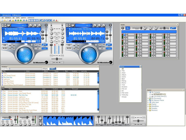Open the Windows menu
Viewport: 186px width, 140px height.
tap(24, 18)
